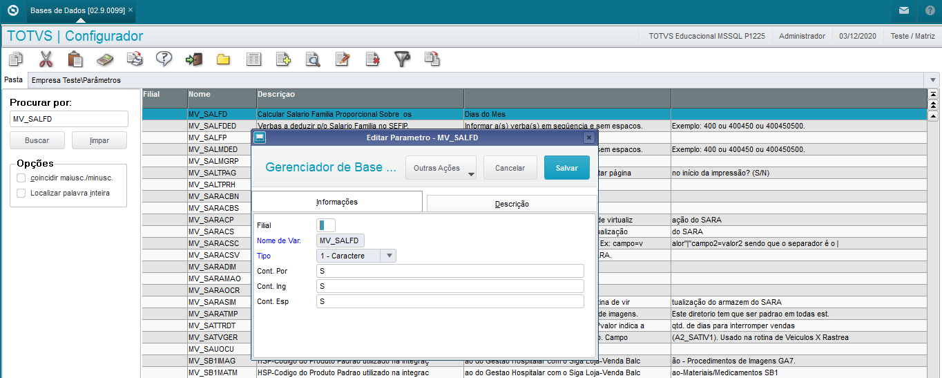Image resolution: width=942 pixels, height=378 pixels.
Task: Select the MV_SALFDED row
Action: point(534,126)
